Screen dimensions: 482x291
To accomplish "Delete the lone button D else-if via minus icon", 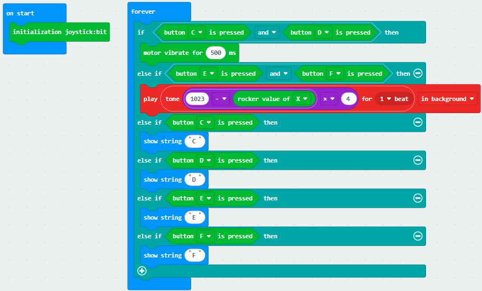I will [418, 160].
